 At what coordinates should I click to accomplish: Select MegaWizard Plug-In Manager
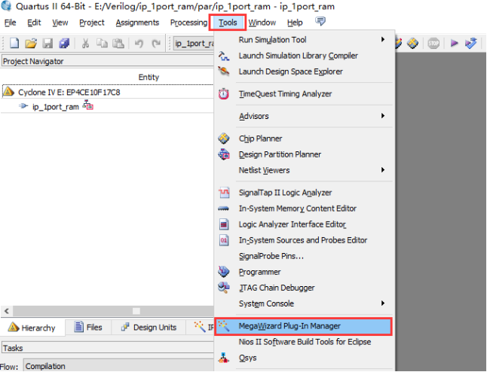[304, 326]
